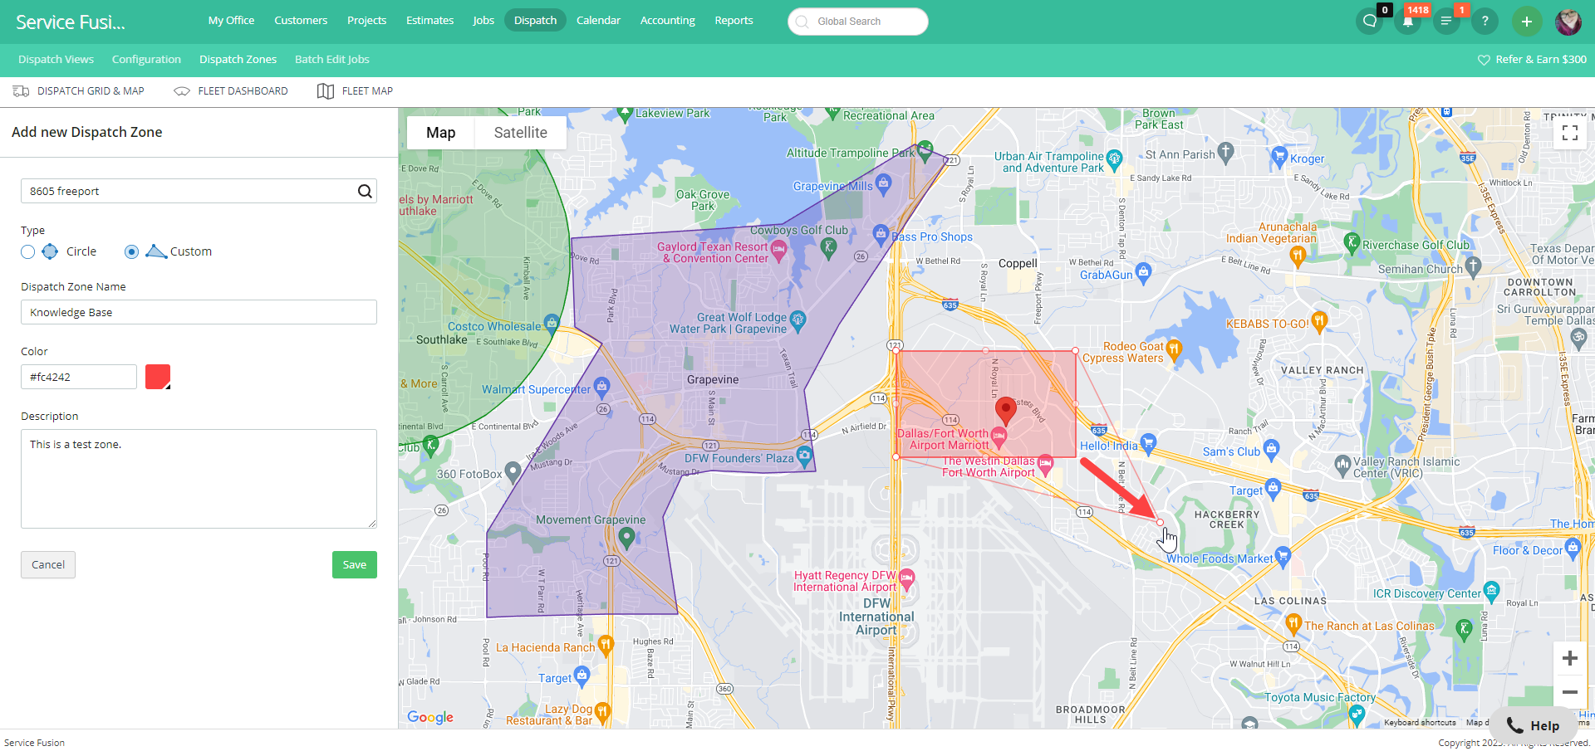The width and height of the screenshot is (1595, 756).
Task: Open Keyboard shortcuts on the map
Action: pyautogui.click(x=1420, y=723)
